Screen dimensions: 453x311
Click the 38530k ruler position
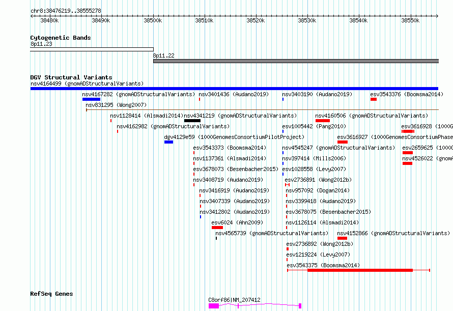pos(307,20)
